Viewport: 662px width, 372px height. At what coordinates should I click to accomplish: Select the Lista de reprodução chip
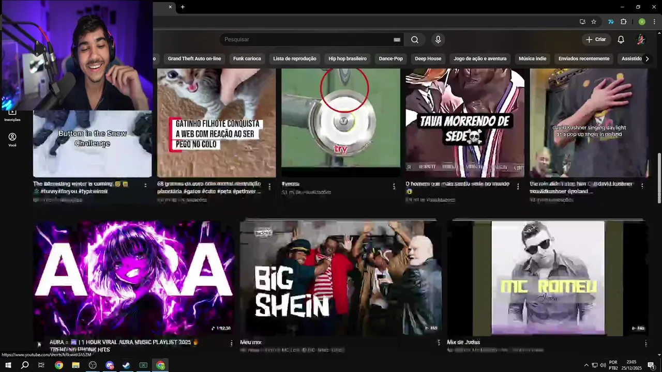click(295, 58)
